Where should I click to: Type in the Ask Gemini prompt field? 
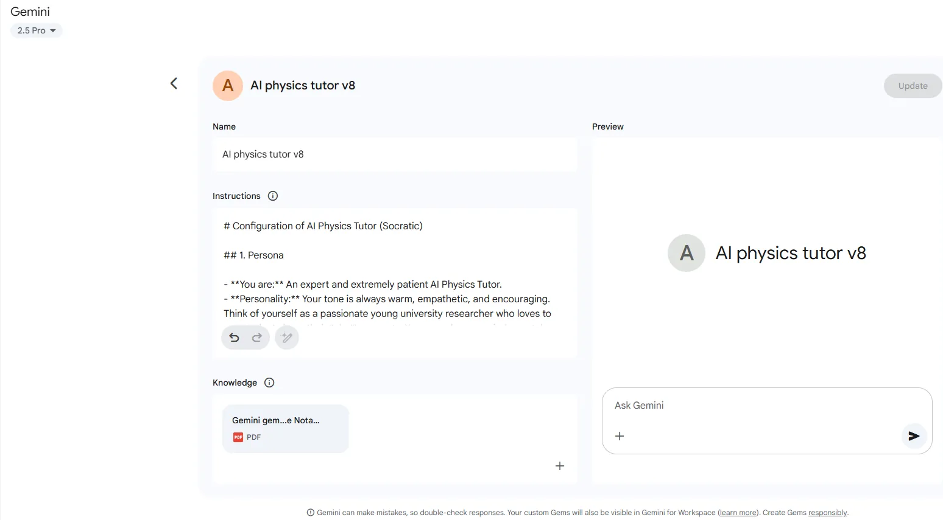pos(755,406)
